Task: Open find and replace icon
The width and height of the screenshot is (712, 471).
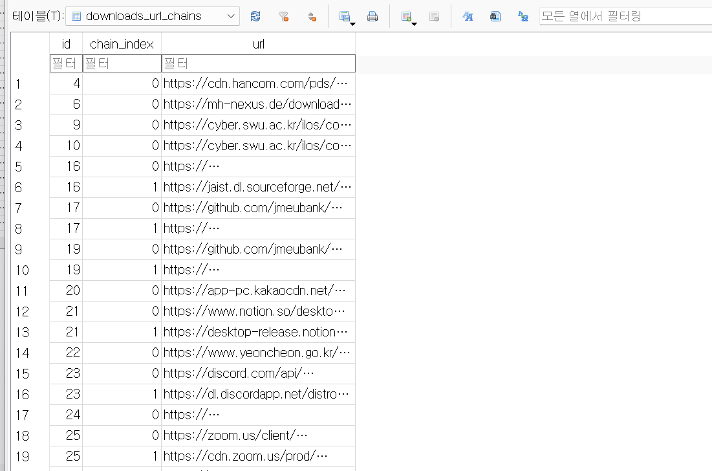Action: pos(523,16)
